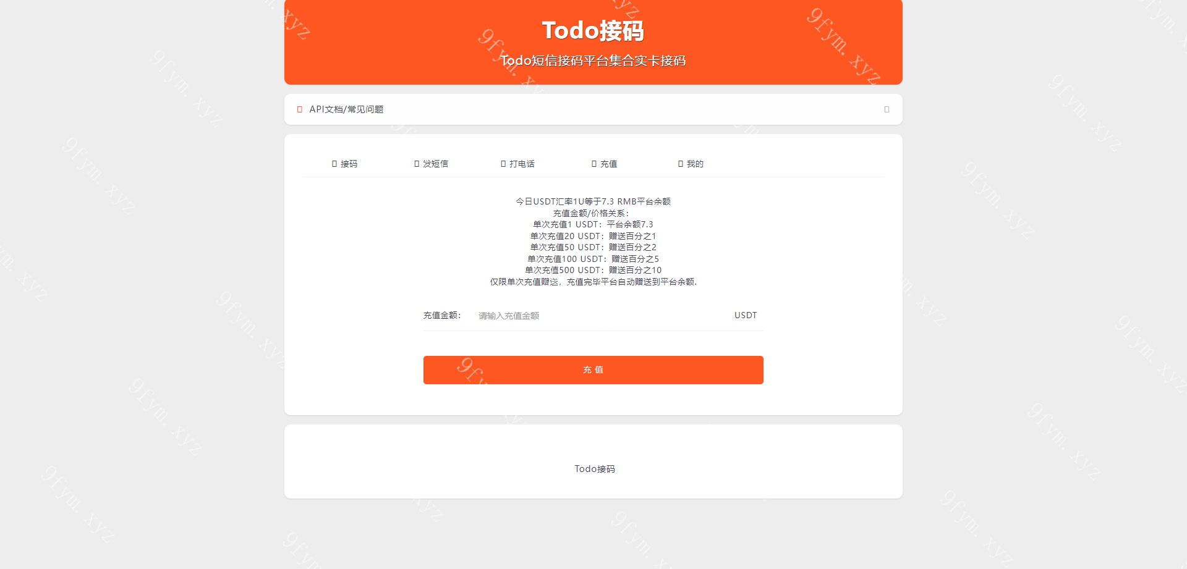Image resolution: width=1187 pixels, height=569 pixels.
Task: Click the Todo接码 header title
Action: (x=593, y=30)
